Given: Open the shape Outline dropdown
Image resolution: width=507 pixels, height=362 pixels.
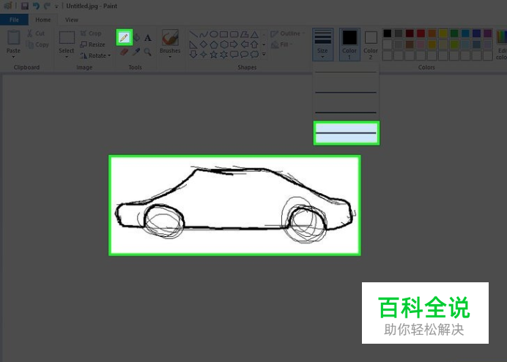Looking at the screenshot, I should [287, 34].
